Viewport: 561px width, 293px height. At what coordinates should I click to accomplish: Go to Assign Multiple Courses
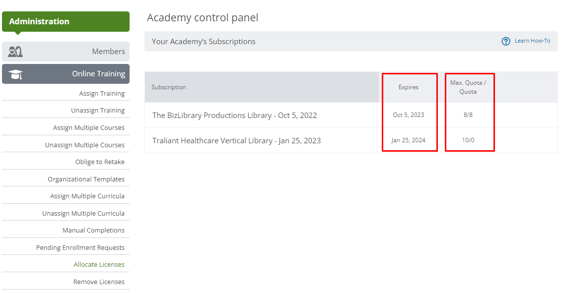coord(89,127)
